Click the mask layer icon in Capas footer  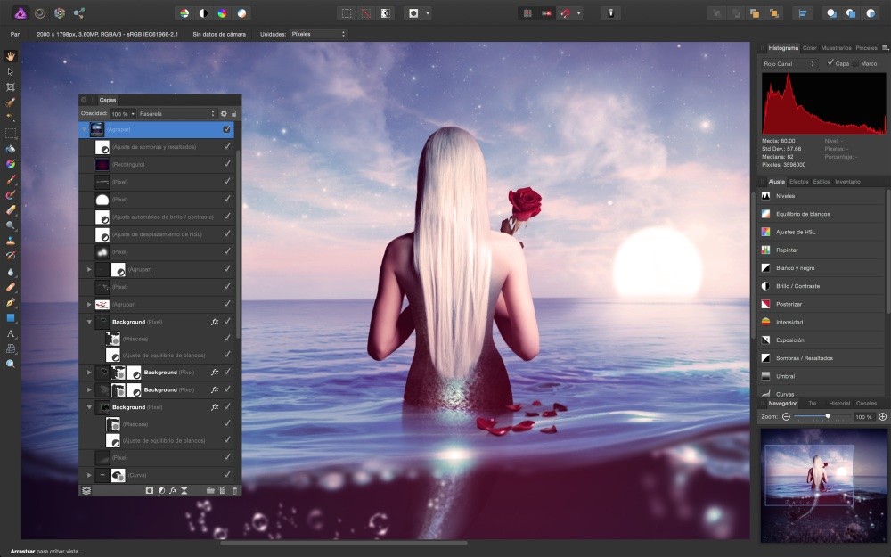click(150, 490)
